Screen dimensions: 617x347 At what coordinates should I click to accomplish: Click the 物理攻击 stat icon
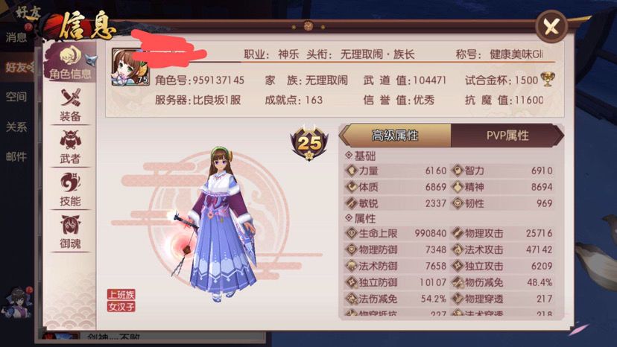coord(458,233)
